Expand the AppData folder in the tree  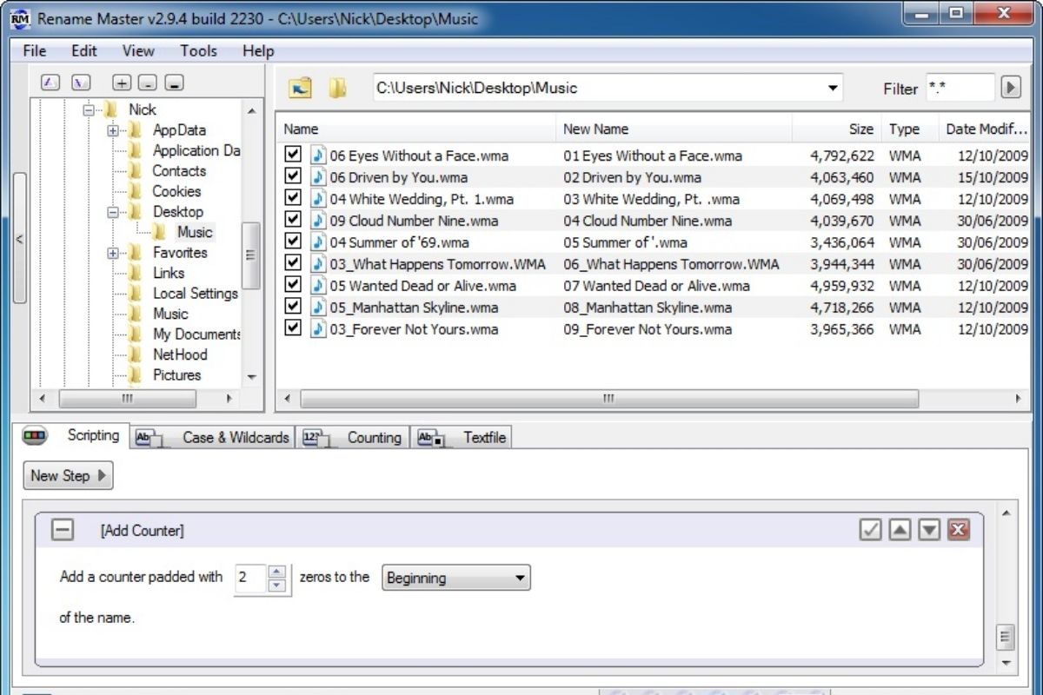tap(113, 130)
